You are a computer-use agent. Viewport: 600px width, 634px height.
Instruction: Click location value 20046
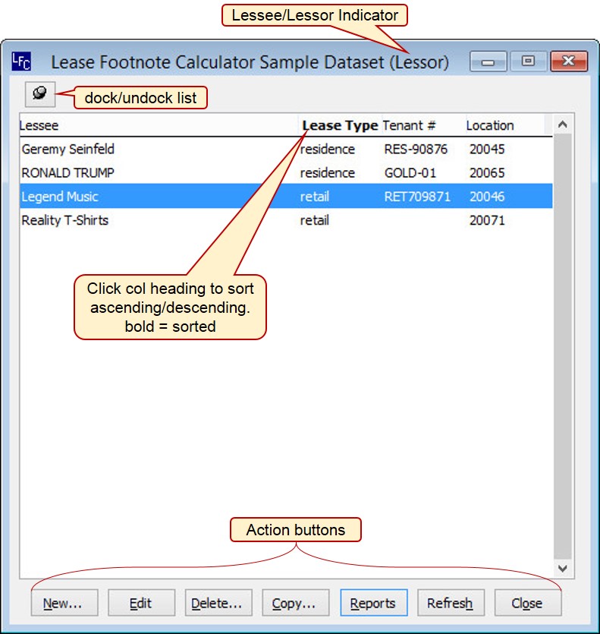tap(487, 197)
